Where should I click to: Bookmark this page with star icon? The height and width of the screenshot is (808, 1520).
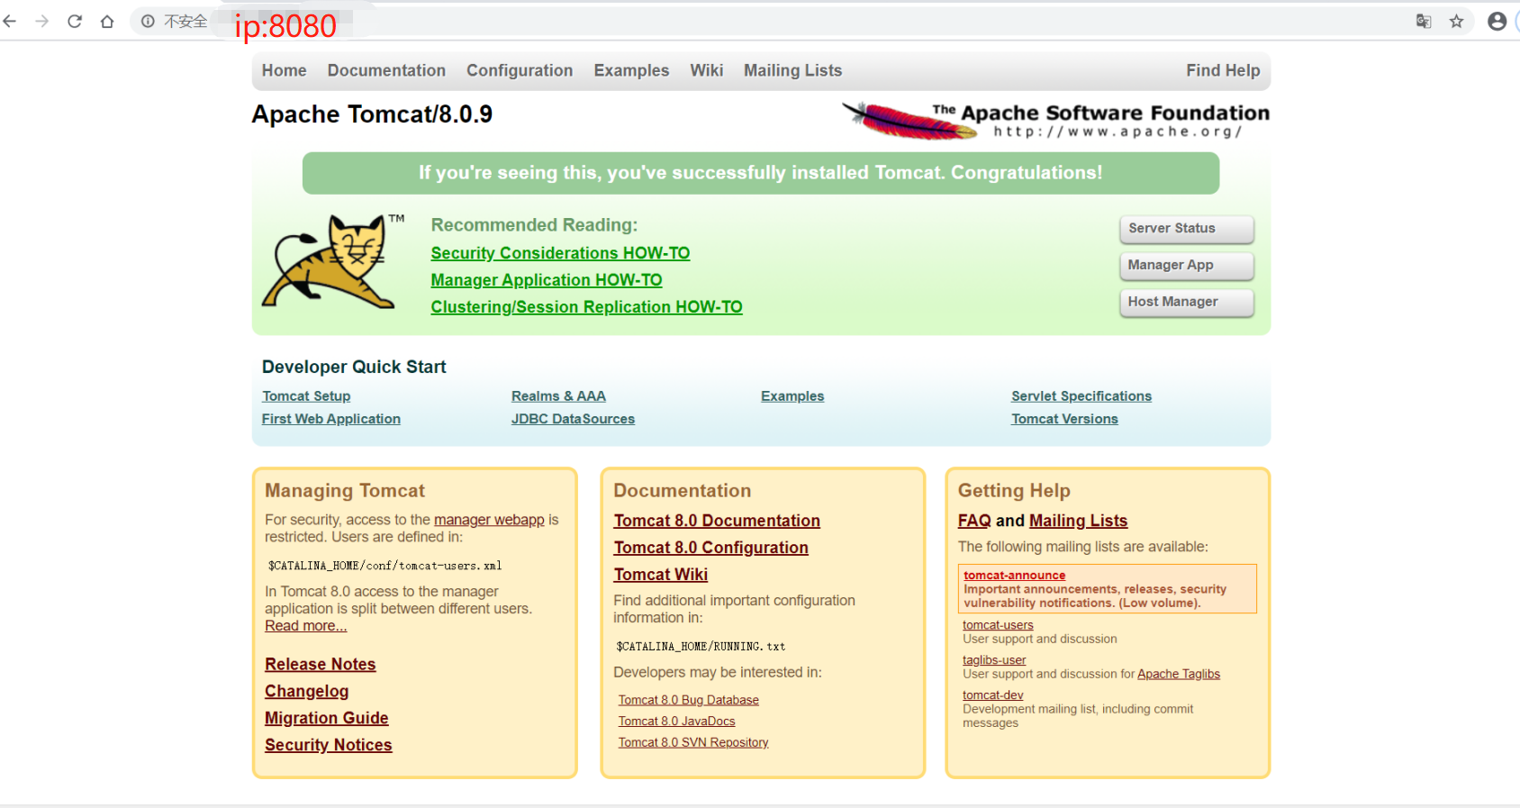1456,22
